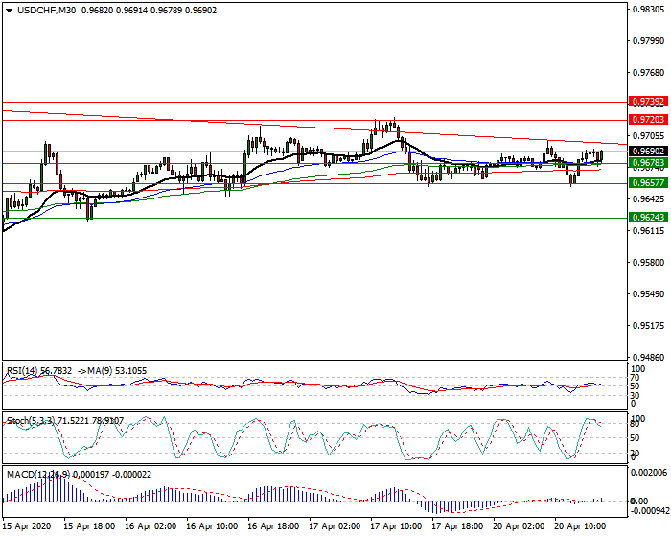671x537 pixels.
Task: Click the 0.98305 price scale value
Action: (649, 10)
